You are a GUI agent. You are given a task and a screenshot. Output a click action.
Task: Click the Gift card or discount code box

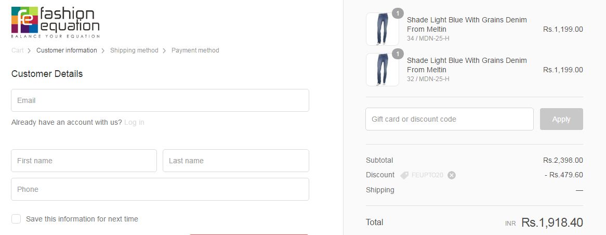[x=450, y=119]
